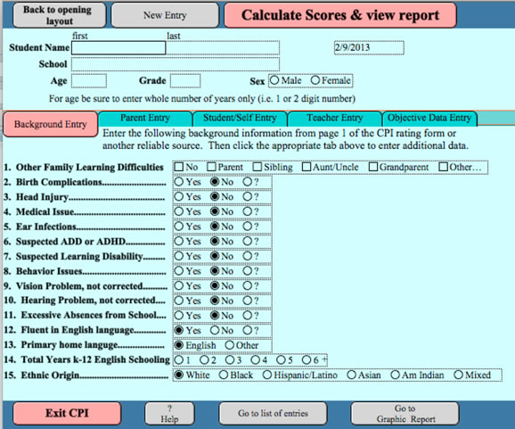Screen dimensions: 515x429
Task: Go to Graphic Report
Action: tap(405, 413)
